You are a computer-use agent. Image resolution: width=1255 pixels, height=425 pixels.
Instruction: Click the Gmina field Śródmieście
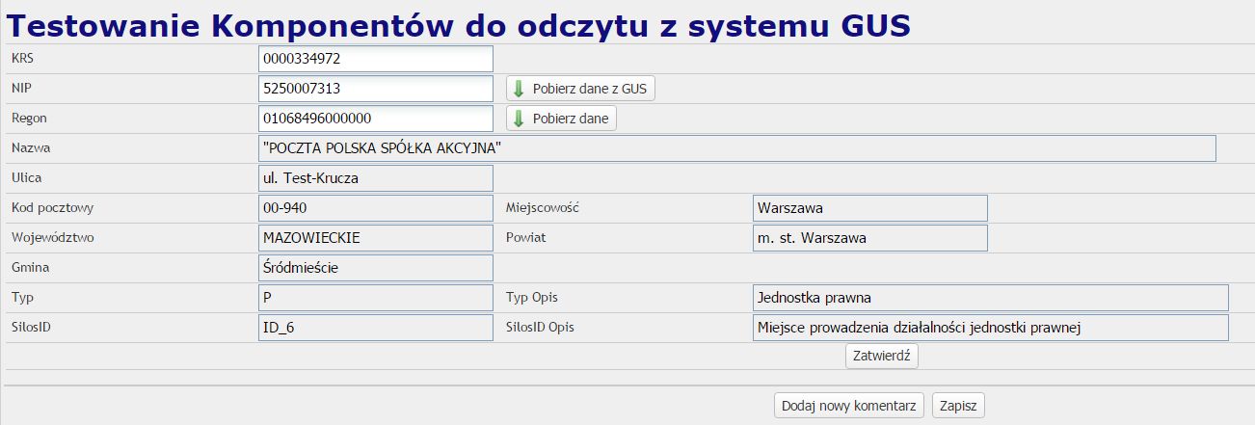(x=376, y=267)
